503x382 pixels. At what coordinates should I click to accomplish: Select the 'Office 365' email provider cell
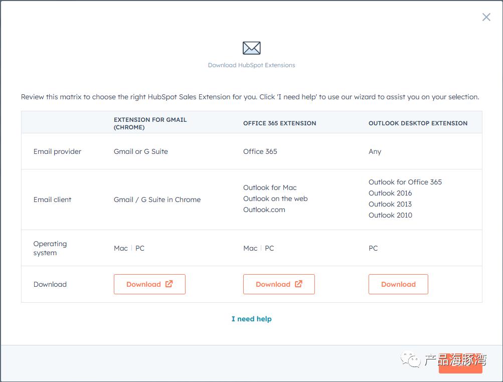pos(260,151)
